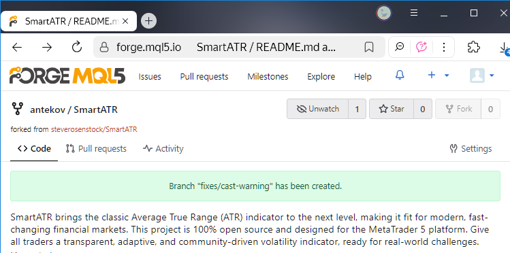Open the zoom magnifier tool
The width and height of the screenshot is (510, 253).
pyautogui.click(x=399, y=47)
